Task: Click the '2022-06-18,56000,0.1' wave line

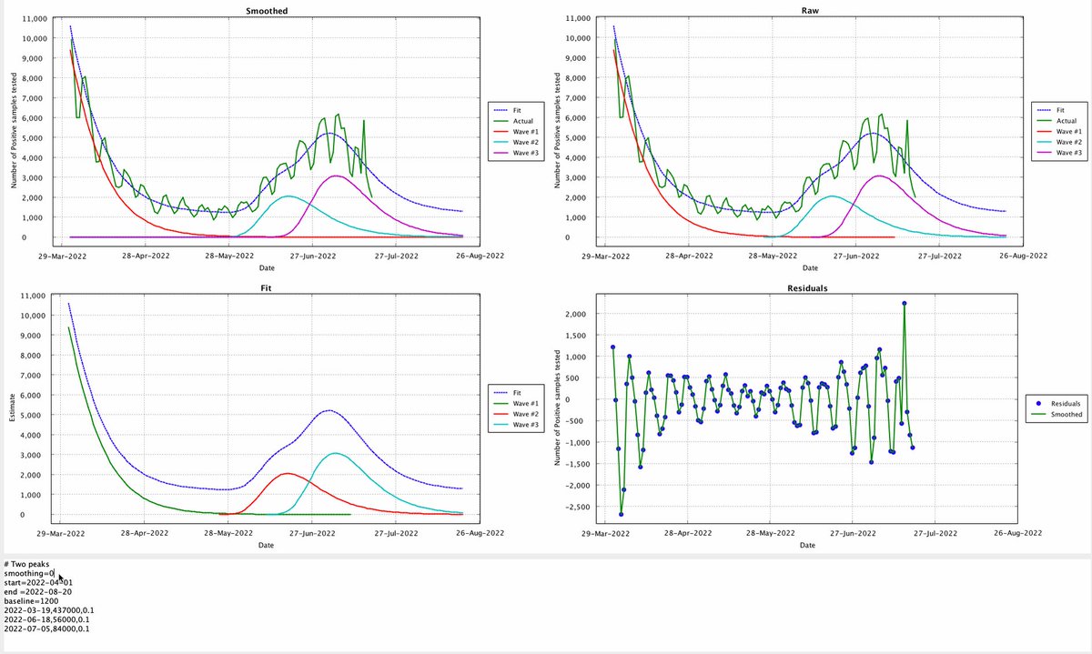Action: [45, 619]
